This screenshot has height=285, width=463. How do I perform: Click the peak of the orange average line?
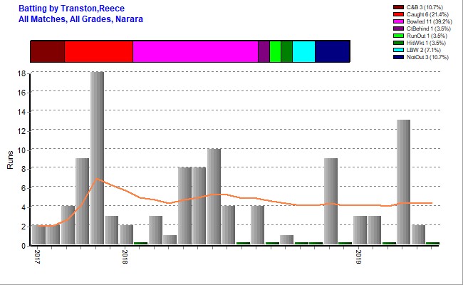(97, 179)
